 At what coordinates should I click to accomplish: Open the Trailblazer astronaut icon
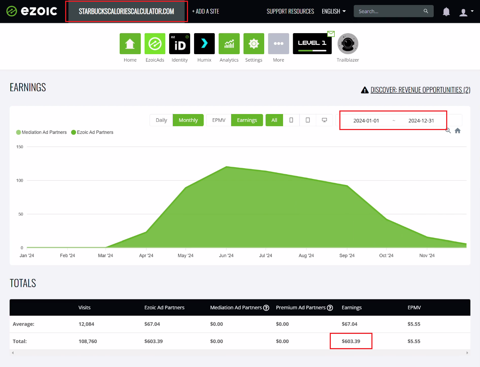[x=348, y=43]
